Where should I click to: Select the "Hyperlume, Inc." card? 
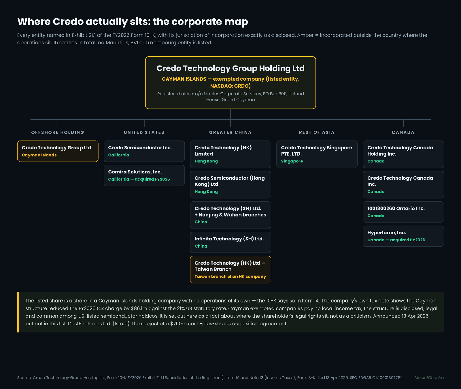[x=403, y=236]
